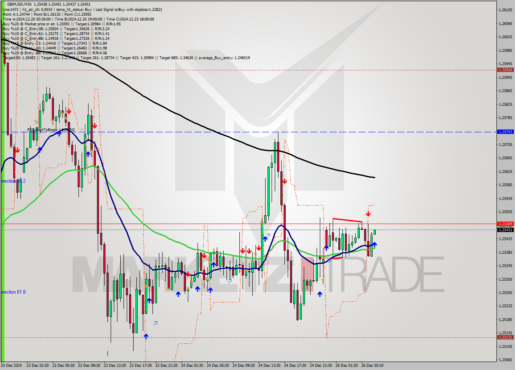Click the 'correction 38.2' Fibonacci label
The height and width of the screenshot is (370, 515).
13,181
